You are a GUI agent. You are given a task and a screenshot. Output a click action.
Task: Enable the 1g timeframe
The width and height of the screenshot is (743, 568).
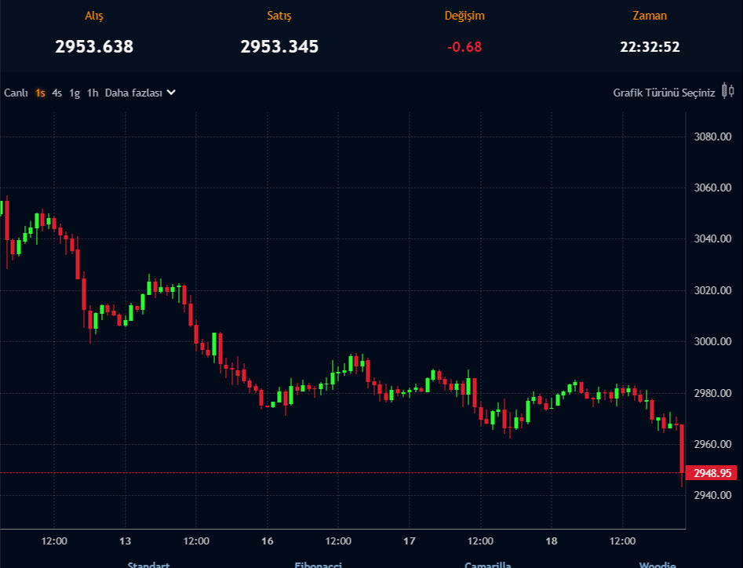(75, 92)
